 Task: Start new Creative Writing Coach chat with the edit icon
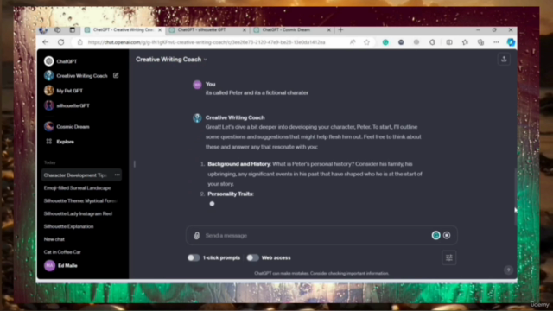point(116,75)
